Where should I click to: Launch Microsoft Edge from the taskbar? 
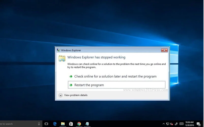[x=54, y=124]
